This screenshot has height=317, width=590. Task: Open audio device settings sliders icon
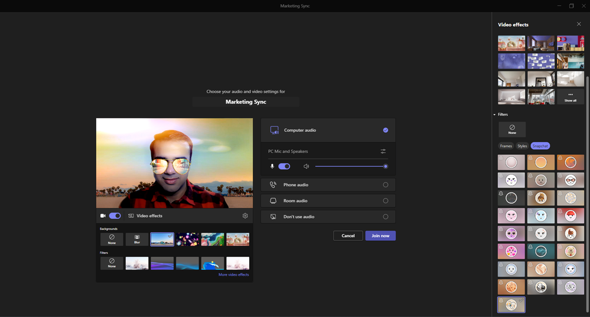(383, 151)
